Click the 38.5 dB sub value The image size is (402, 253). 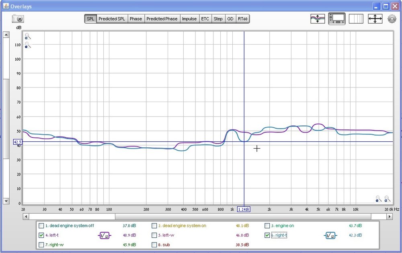(242, 245)
